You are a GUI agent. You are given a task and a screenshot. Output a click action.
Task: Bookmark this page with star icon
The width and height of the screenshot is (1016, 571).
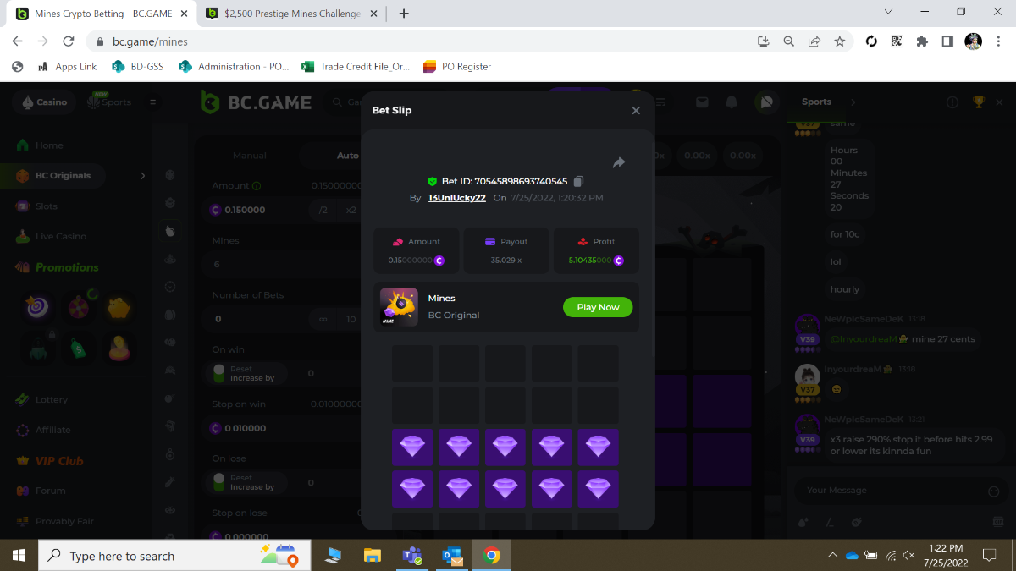pyautogui.click(x=839, y=41)
